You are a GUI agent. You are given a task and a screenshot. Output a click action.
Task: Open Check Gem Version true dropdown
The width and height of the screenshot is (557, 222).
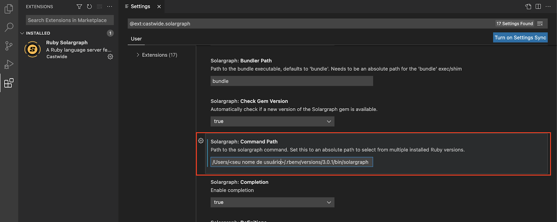(272, 121)
